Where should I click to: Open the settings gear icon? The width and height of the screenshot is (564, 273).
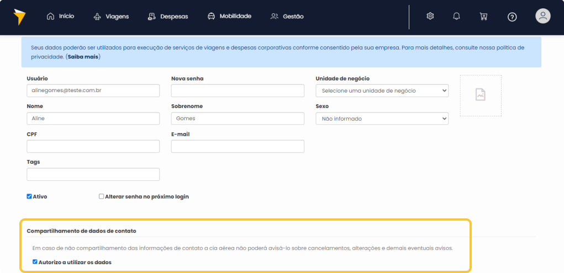[430, 17]
